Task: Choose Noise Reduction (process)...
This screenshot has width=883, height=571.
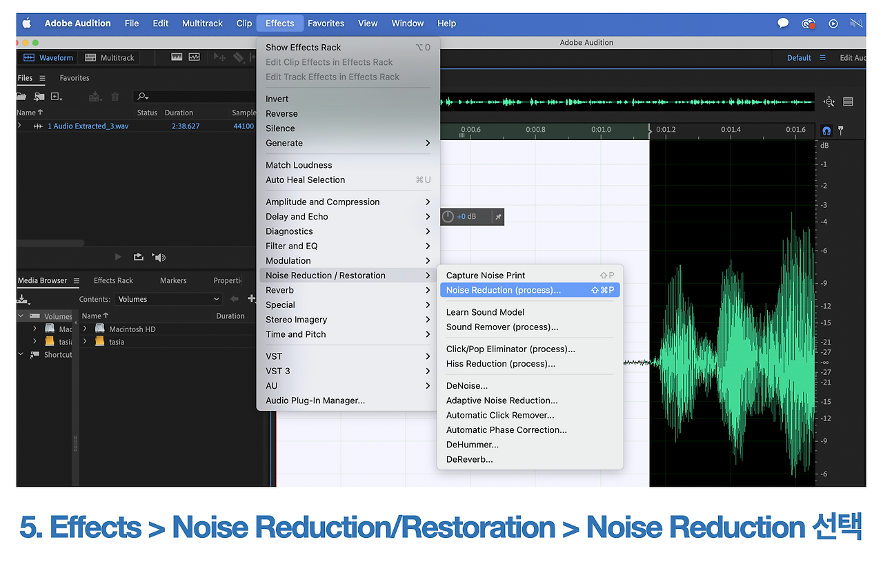Action: (x=530, y=290)
